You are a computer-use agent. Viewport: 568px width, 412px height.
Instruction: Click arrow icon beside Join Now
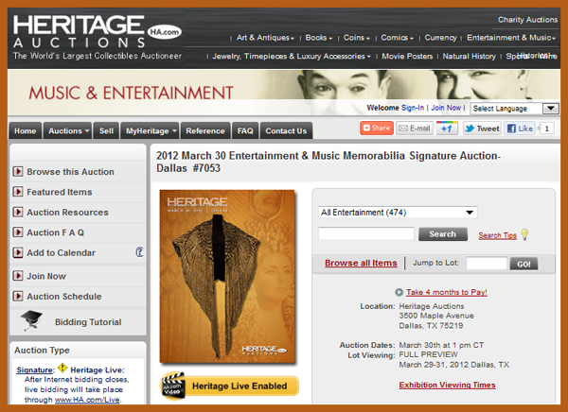click(x=18, y=276)
